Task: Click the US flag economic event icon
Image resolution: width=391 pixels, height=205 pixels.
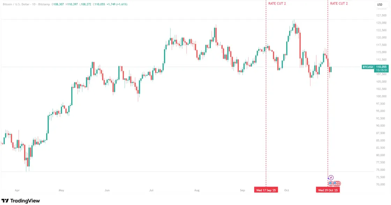Action: [x=331, y=183]
